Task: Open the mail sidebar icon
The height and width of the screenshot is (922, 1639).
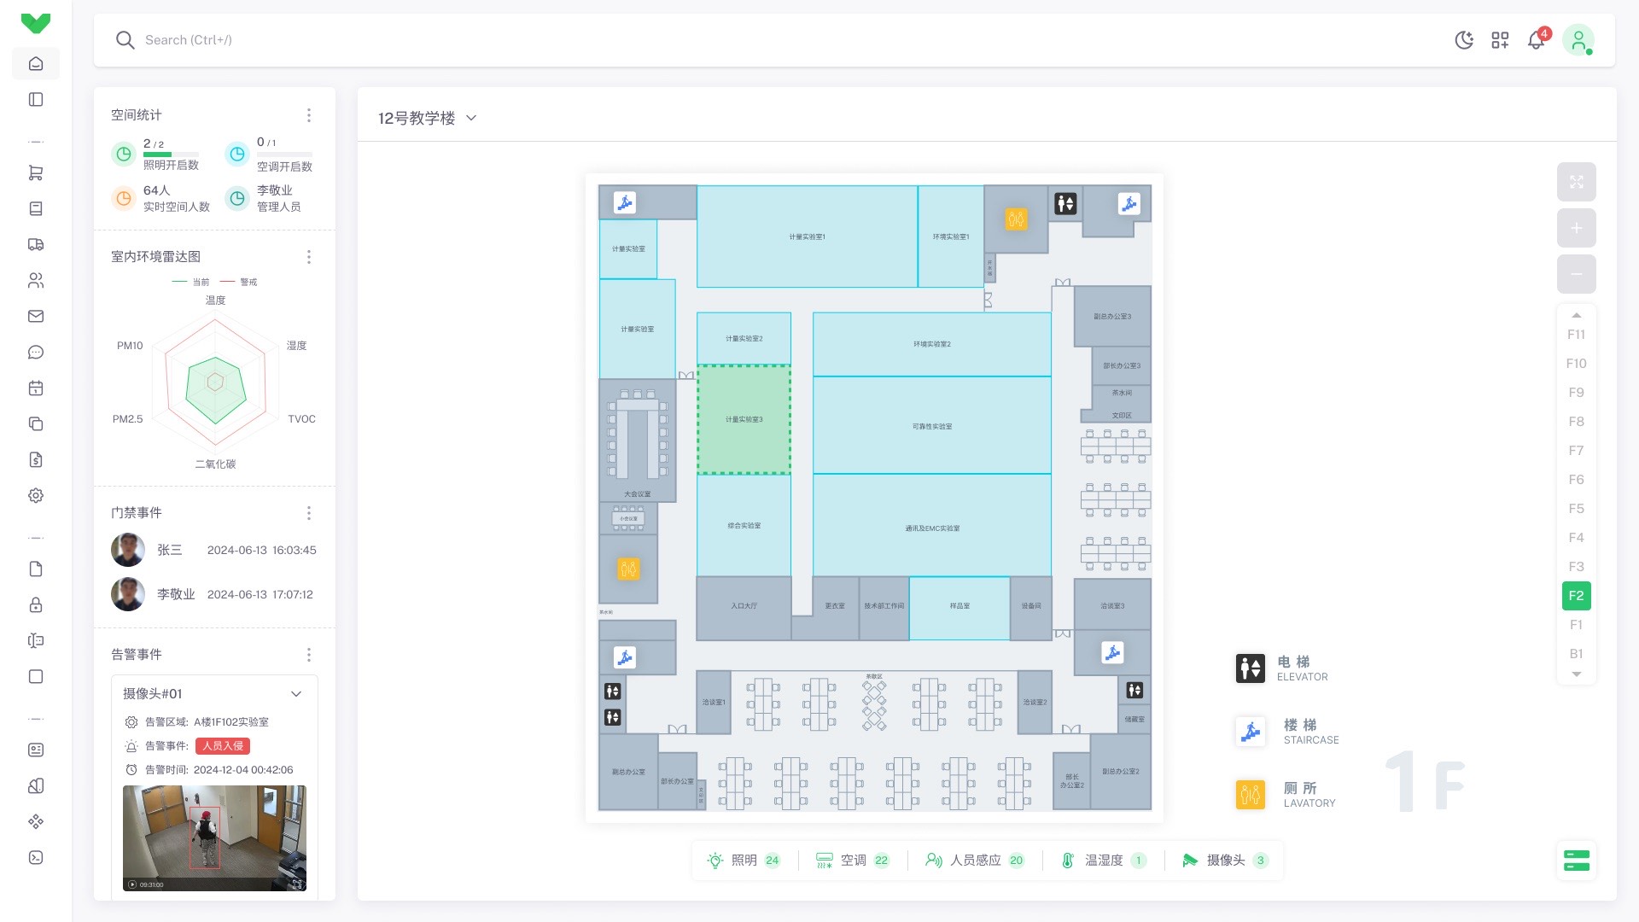Action: (36, 316)
